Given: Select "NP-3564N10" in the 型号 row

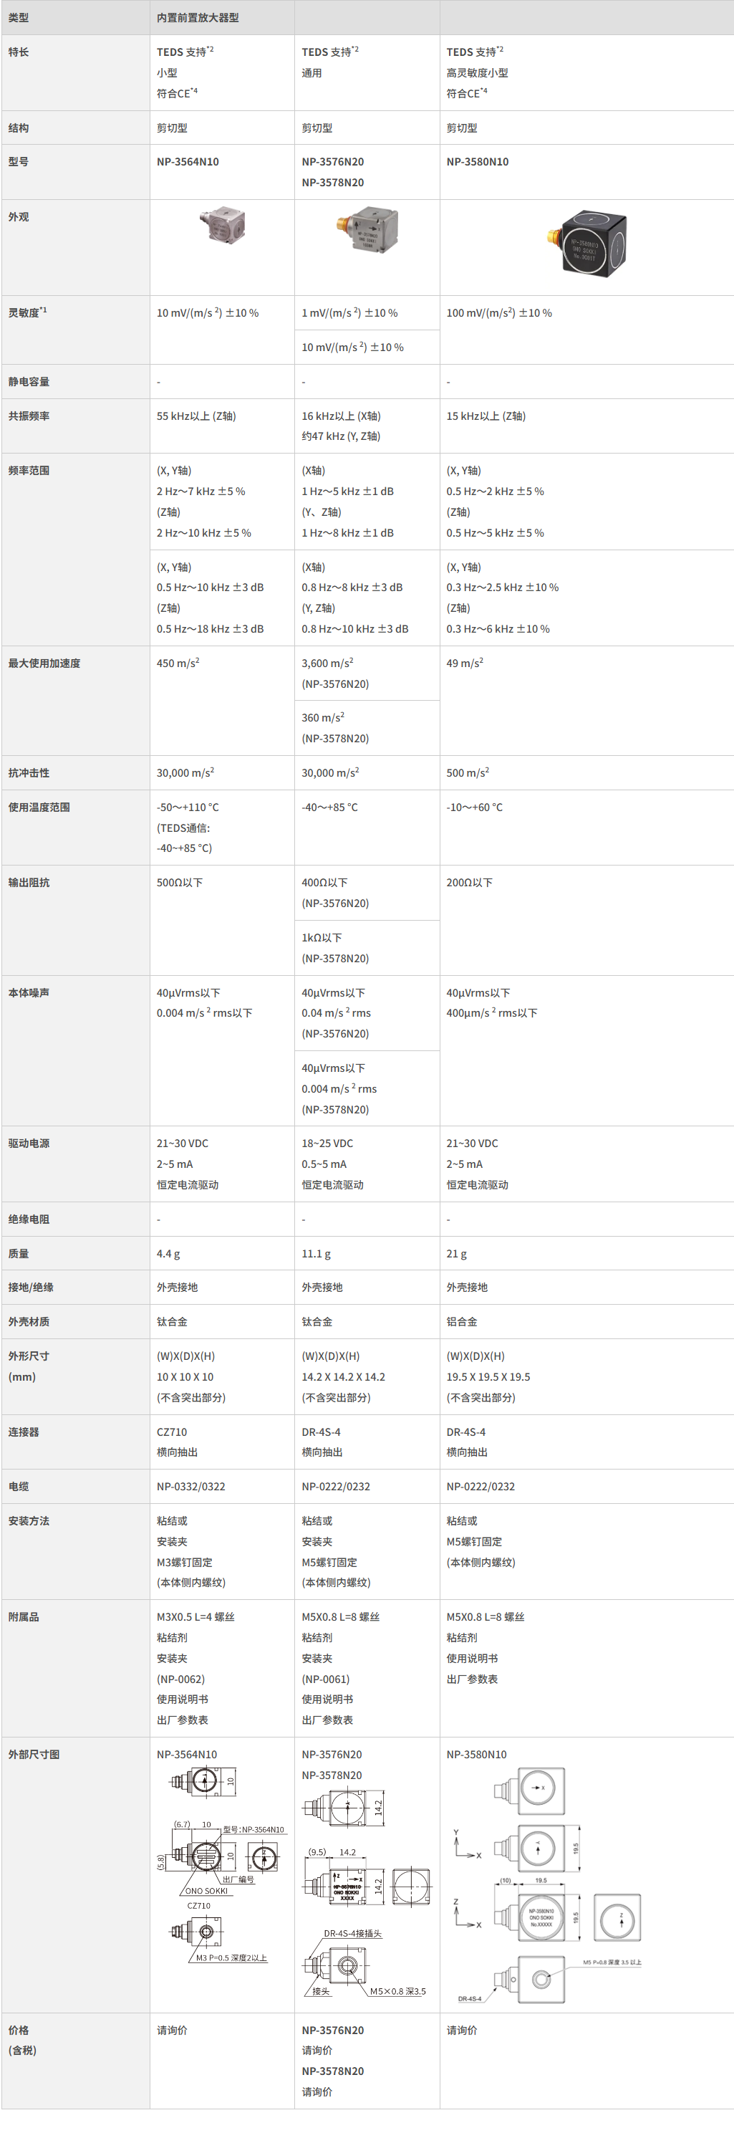Looking at the screenshot, I should click(188, 161).
